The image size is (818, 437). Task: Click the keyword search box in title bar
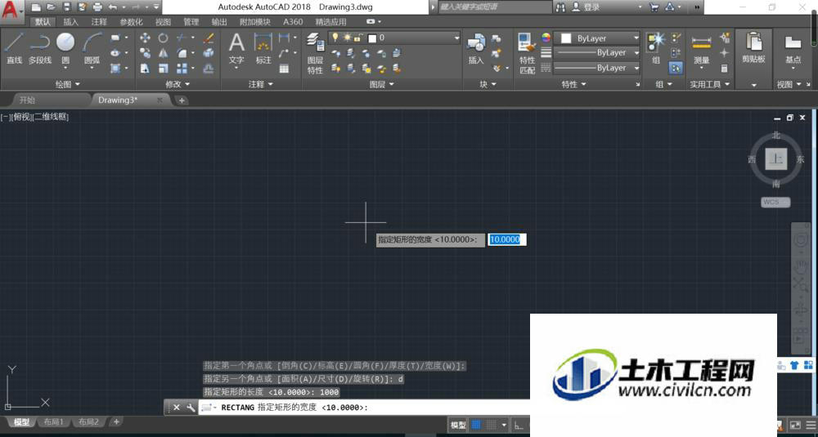tap(494, 7)
